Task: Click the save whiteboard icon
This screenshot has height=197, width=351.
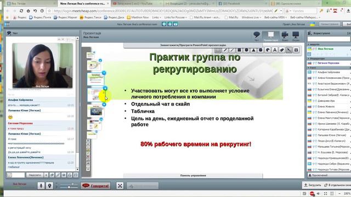Action: point(296,50)
